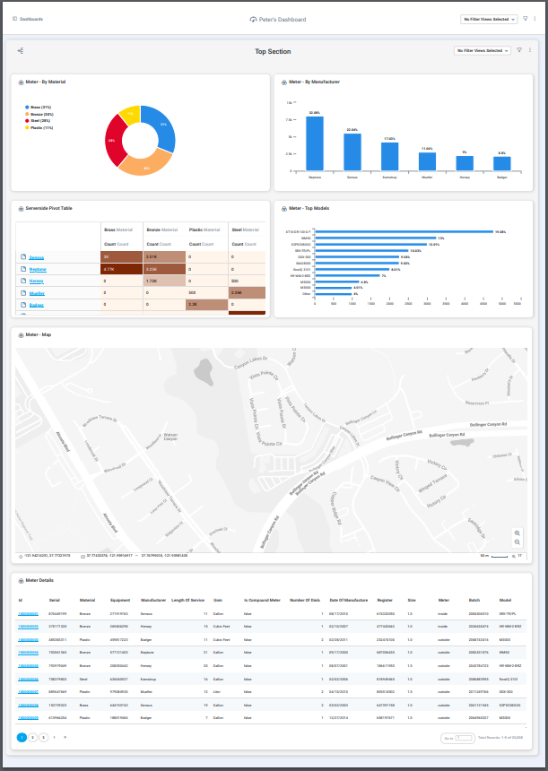Open the Sensus link in pivot table
548x771 pixels.
38,257
